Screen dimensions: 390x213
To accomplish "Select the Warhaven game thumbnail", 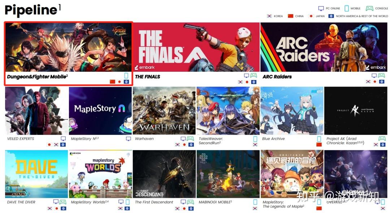I will click(164, 111).
